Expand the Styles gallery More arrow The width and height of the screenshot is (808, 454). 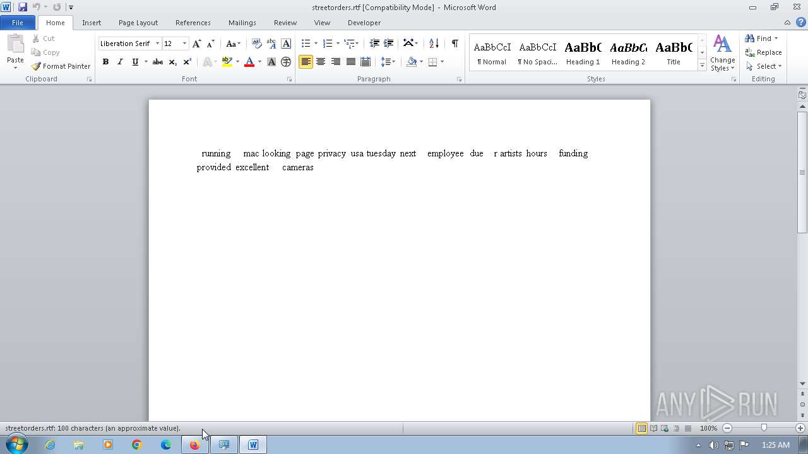(702, 66)
